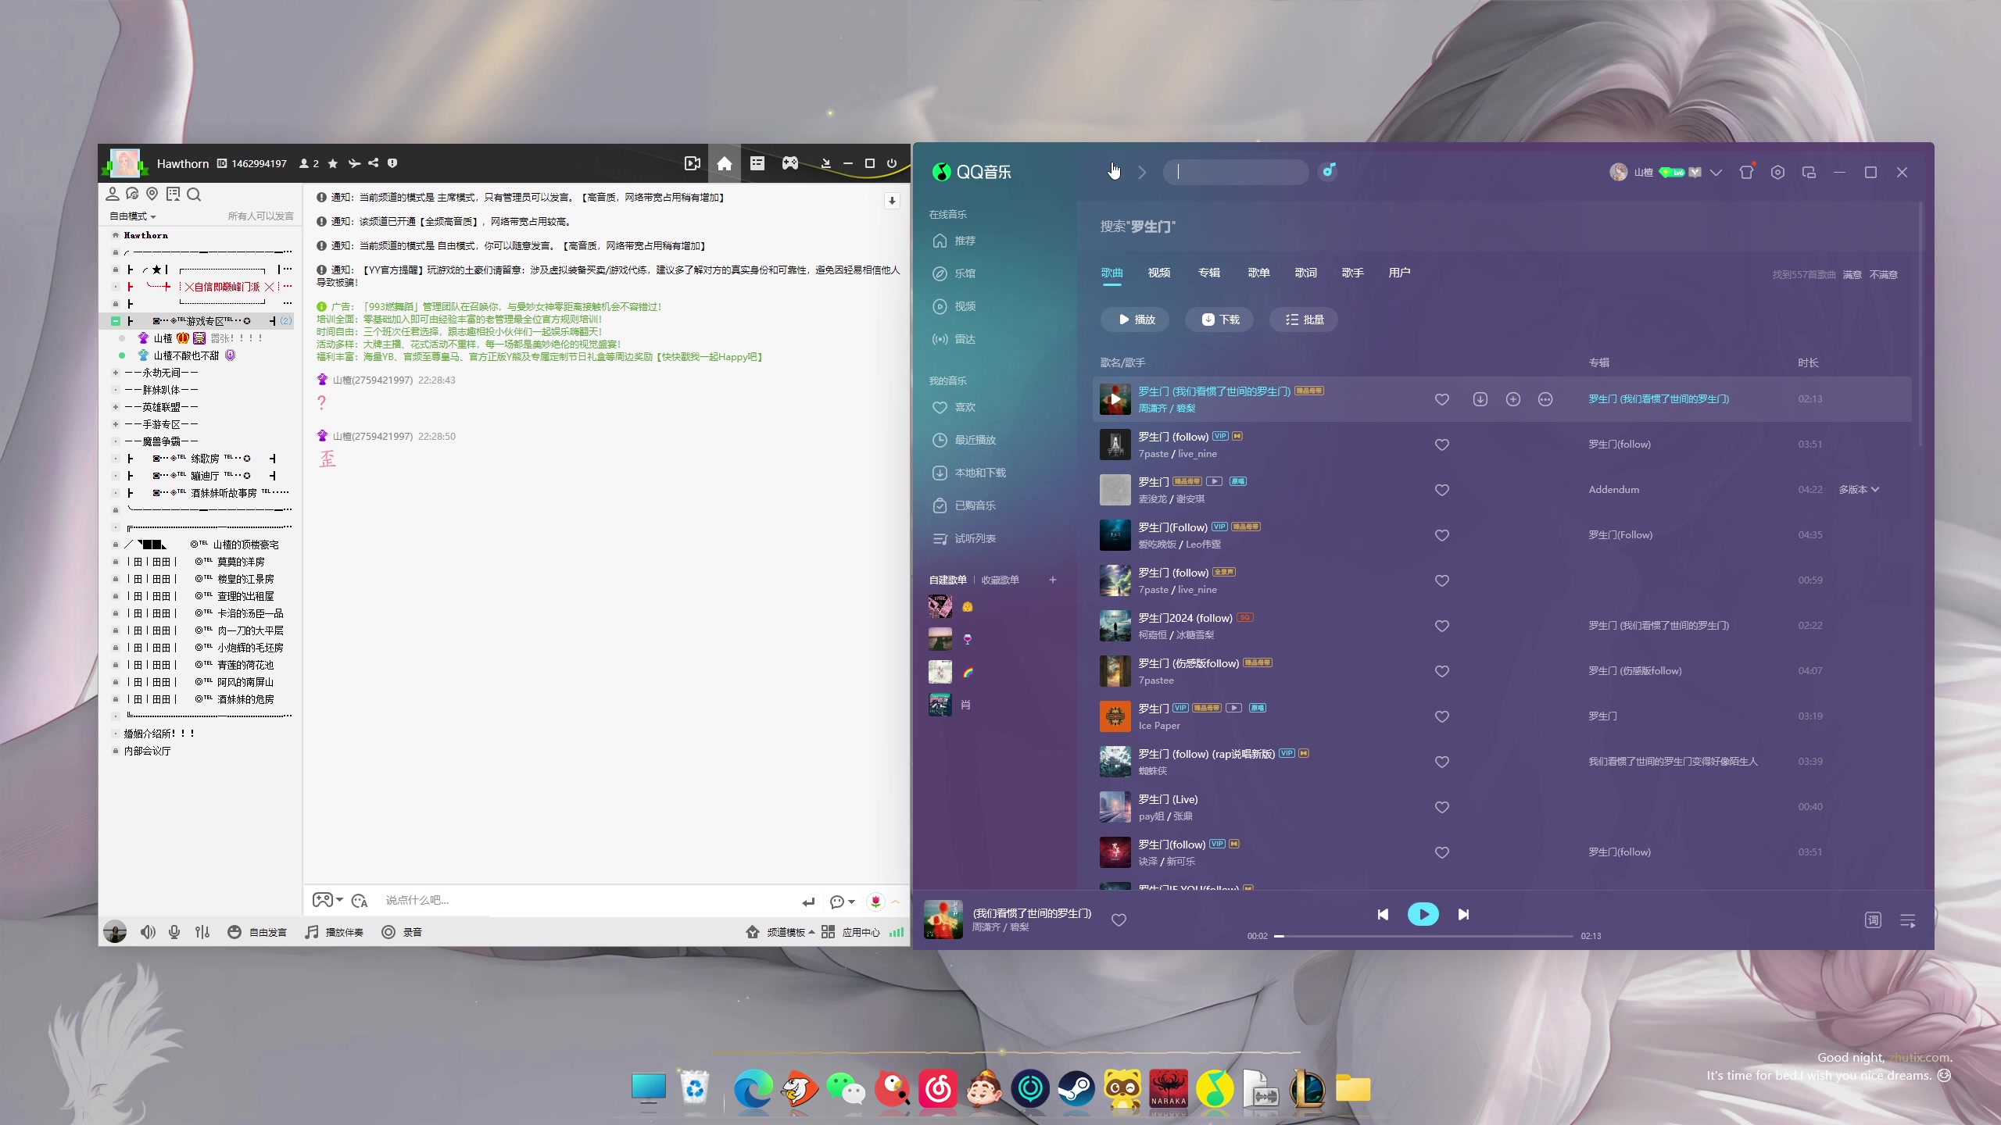Open YY 录音 recording function

tap(402, 932)
